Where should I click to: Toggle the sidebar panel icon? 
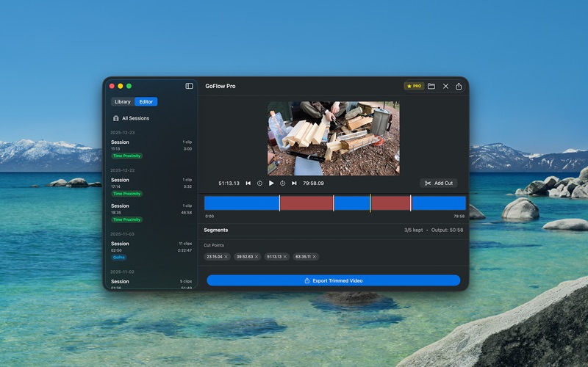point(189,86)
